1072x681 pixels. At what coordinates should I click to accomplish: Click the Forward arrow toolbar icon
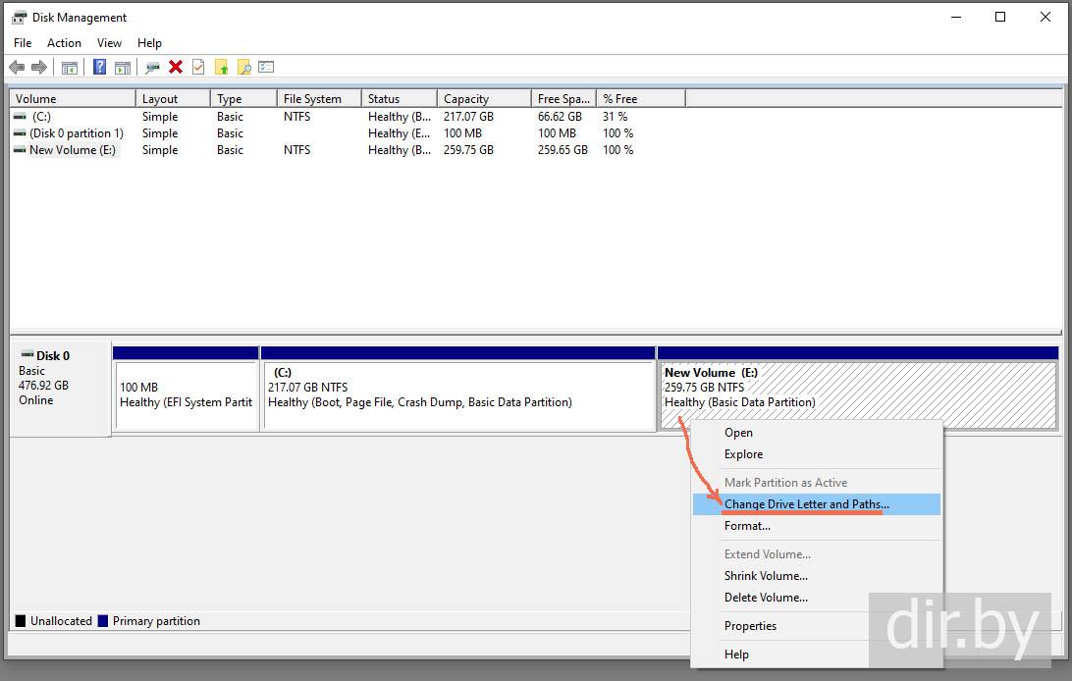(x=39, y=68)
